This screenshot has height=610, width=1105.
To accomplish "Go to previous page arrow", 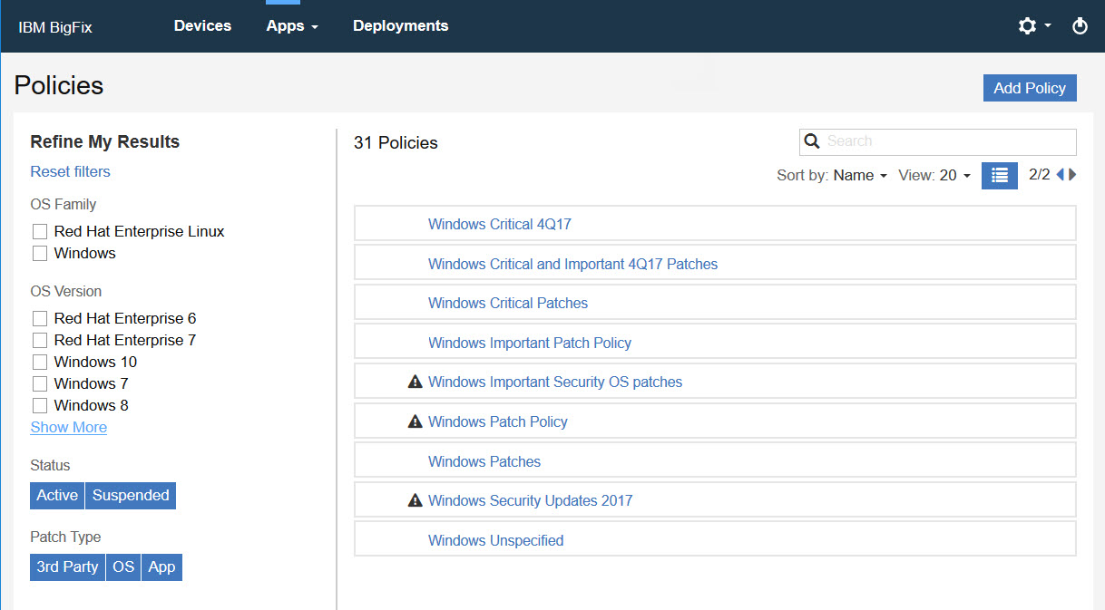I will coord(1060,175).
